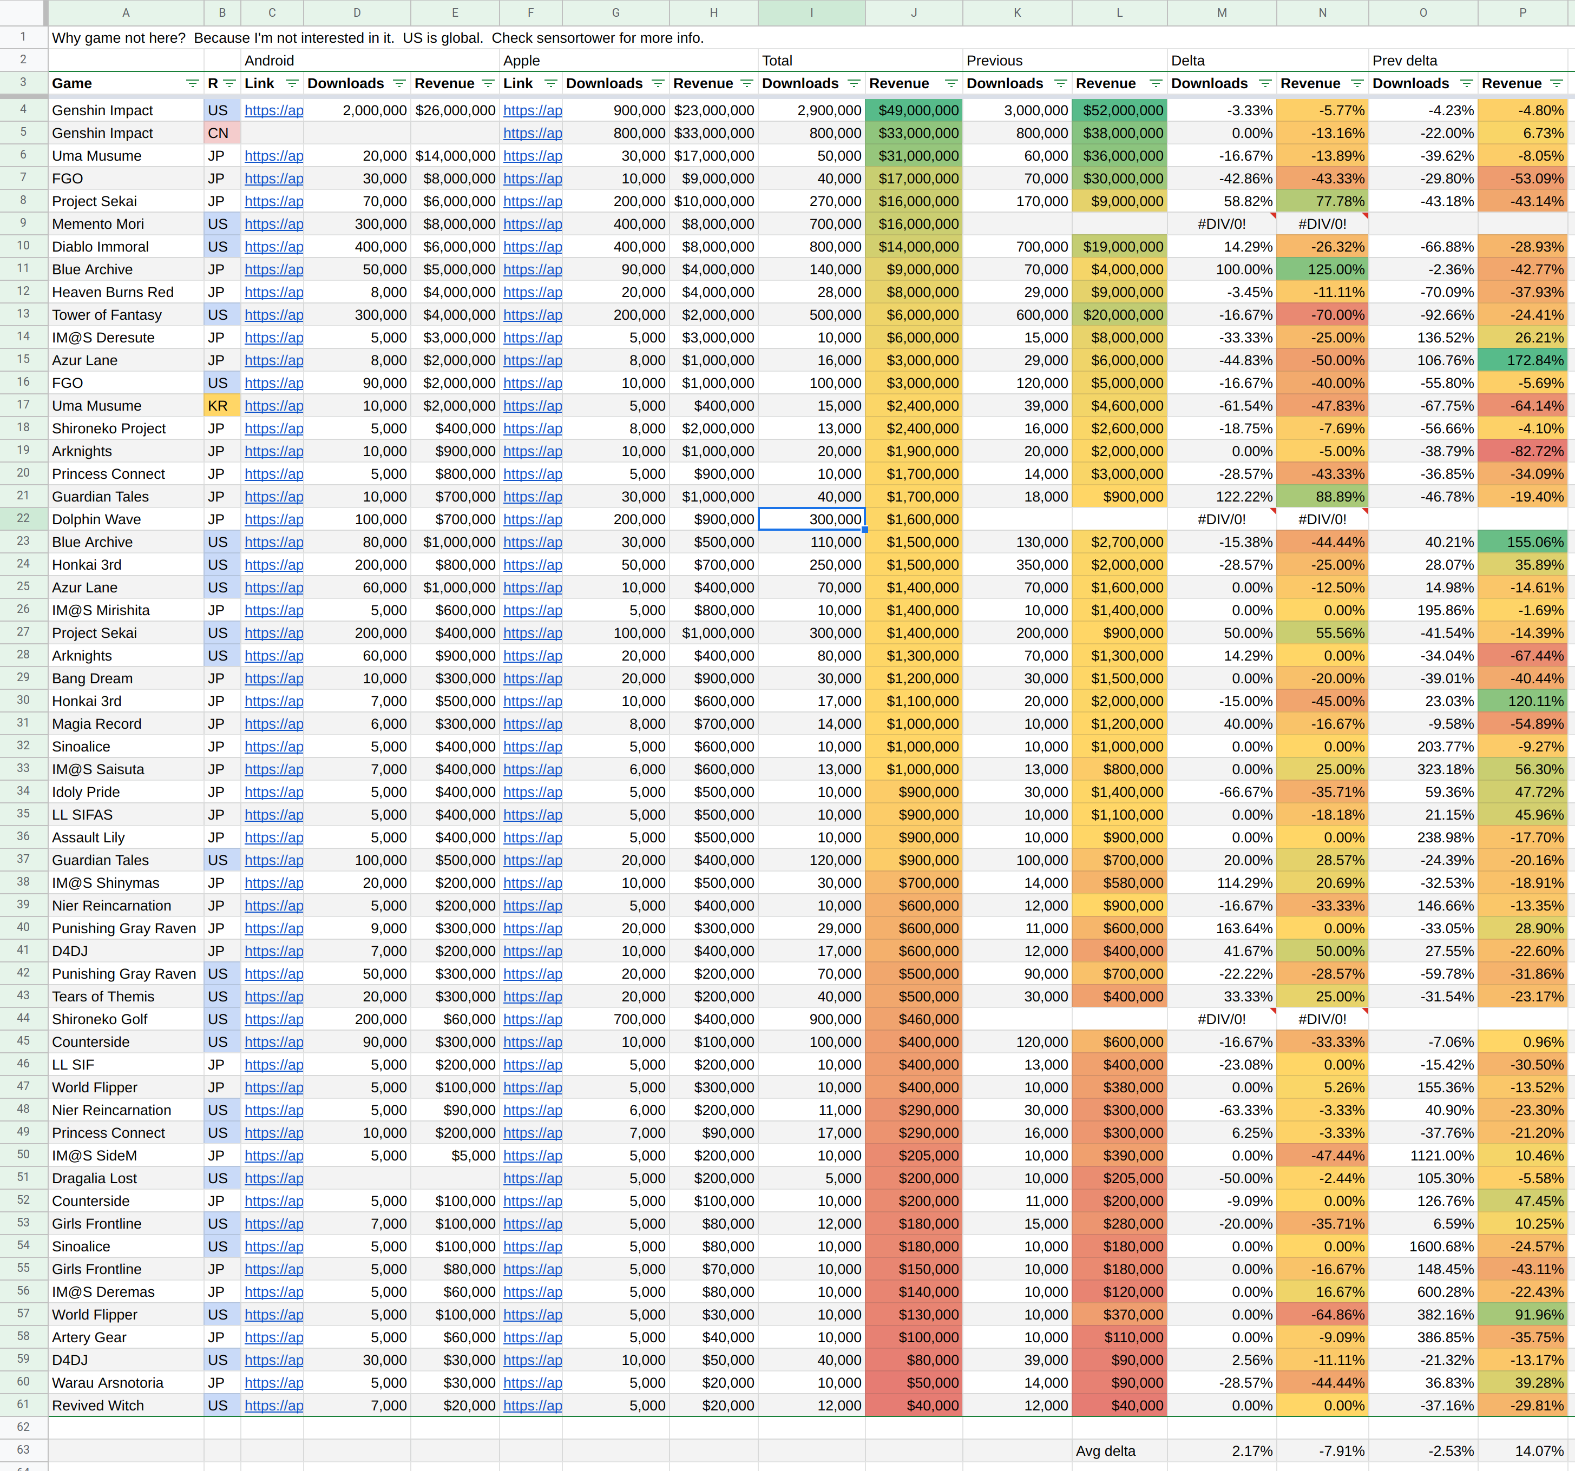Open filter menu on R region column
Screen dimensions: 1575x1471
(x=229, y=84)
